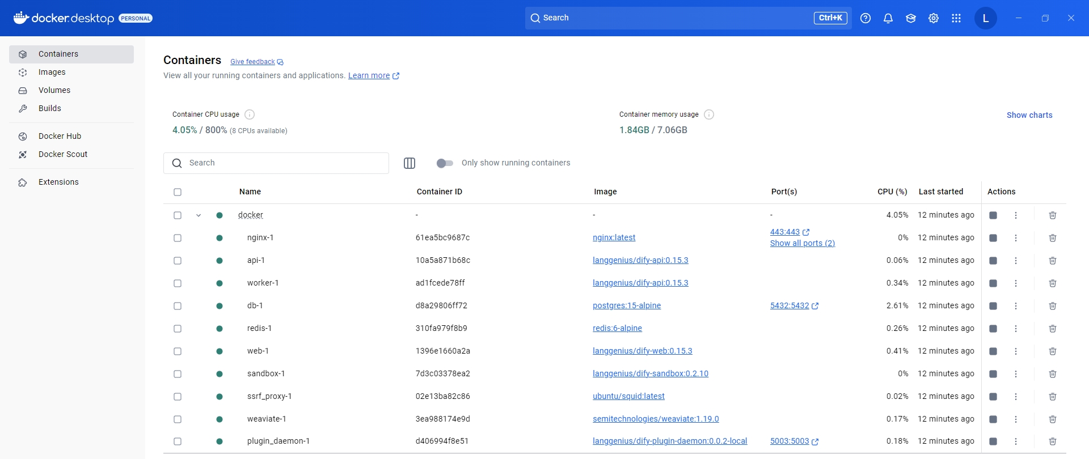Open Volumes in sidebar
This screenshot has width=1089, height=459.
(71, 91)
